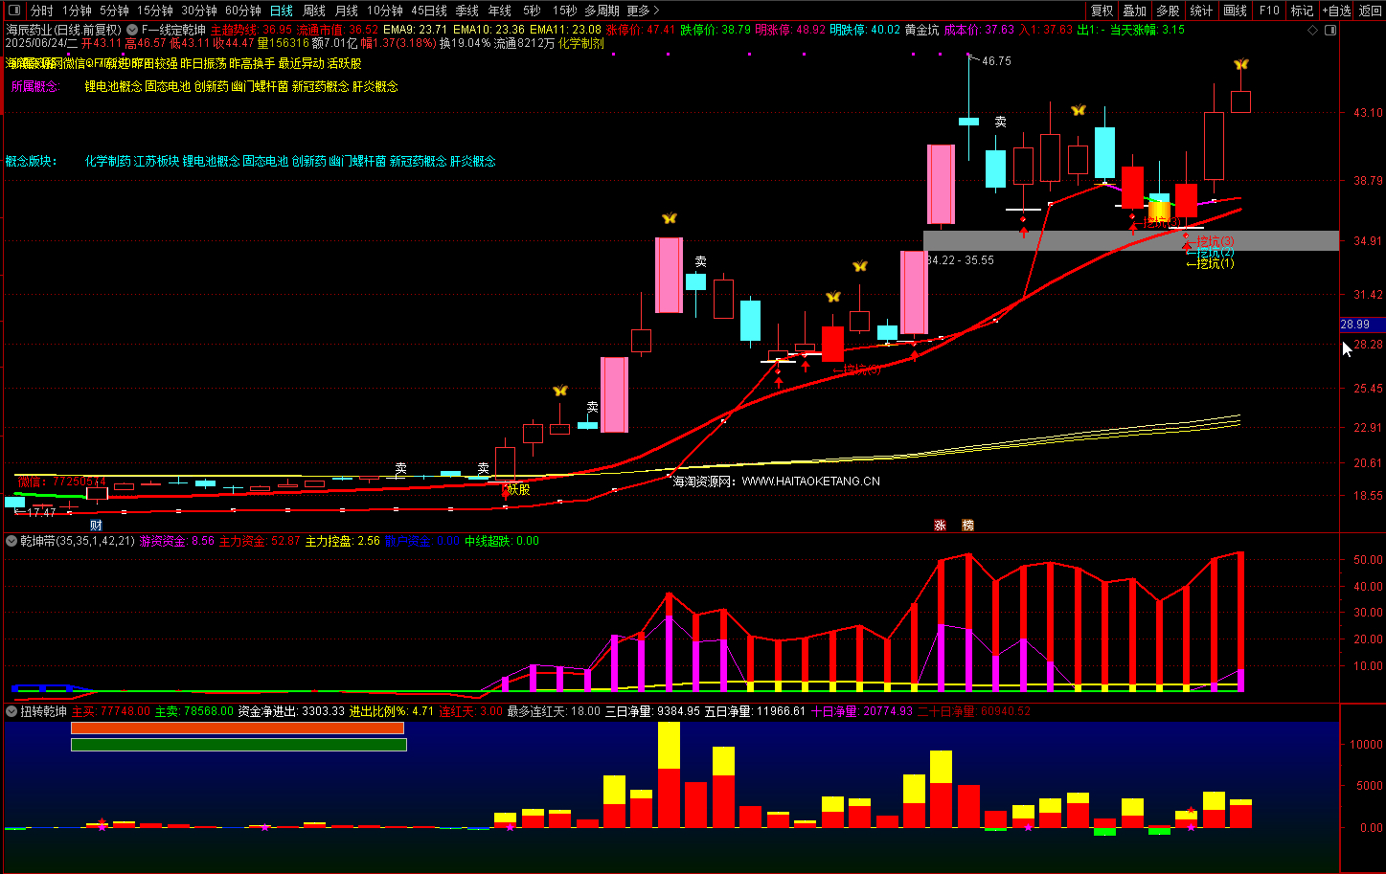The image size is (1386, 874).
Task: Select the 5分钟 period tab
Action: point(114,11)
